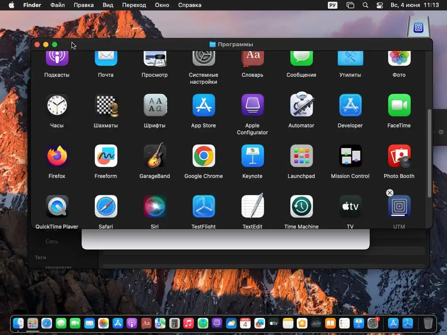Select the Шрифты font book app
The width and height of the screenshot is (447, 335).
[155, 106]
